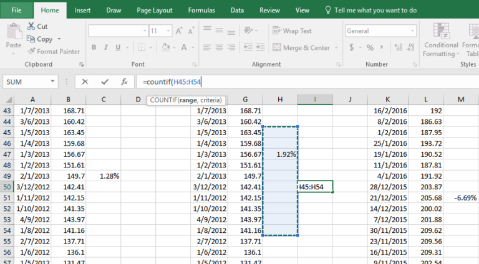Toggle Wrap Text on
Screen dimensions: 479x264
292,31
